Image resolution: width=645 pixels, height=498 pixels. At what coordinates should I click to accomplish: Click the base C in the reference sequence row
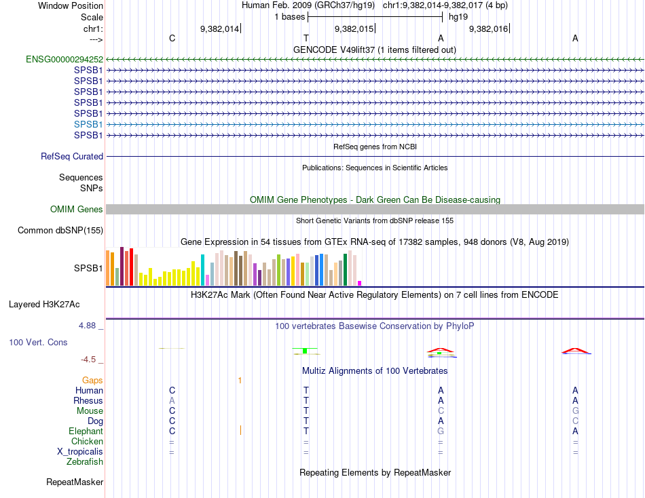(x=172, y=38)
